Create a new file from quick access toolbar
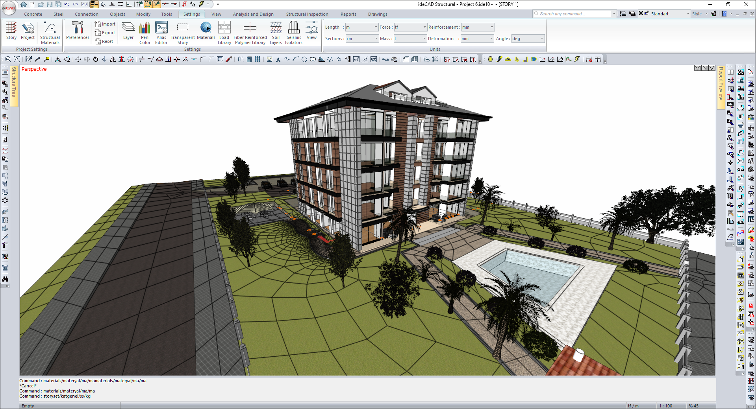 pyautogui.click(x=32, y=4)
